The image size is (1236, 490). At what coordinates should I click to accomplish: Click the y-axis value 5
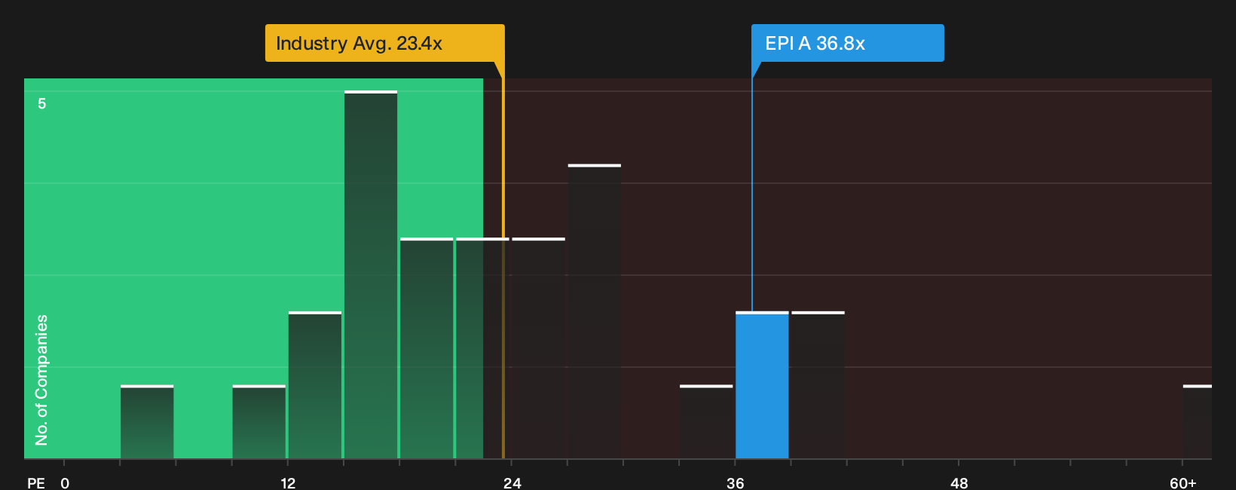[42, 103]
